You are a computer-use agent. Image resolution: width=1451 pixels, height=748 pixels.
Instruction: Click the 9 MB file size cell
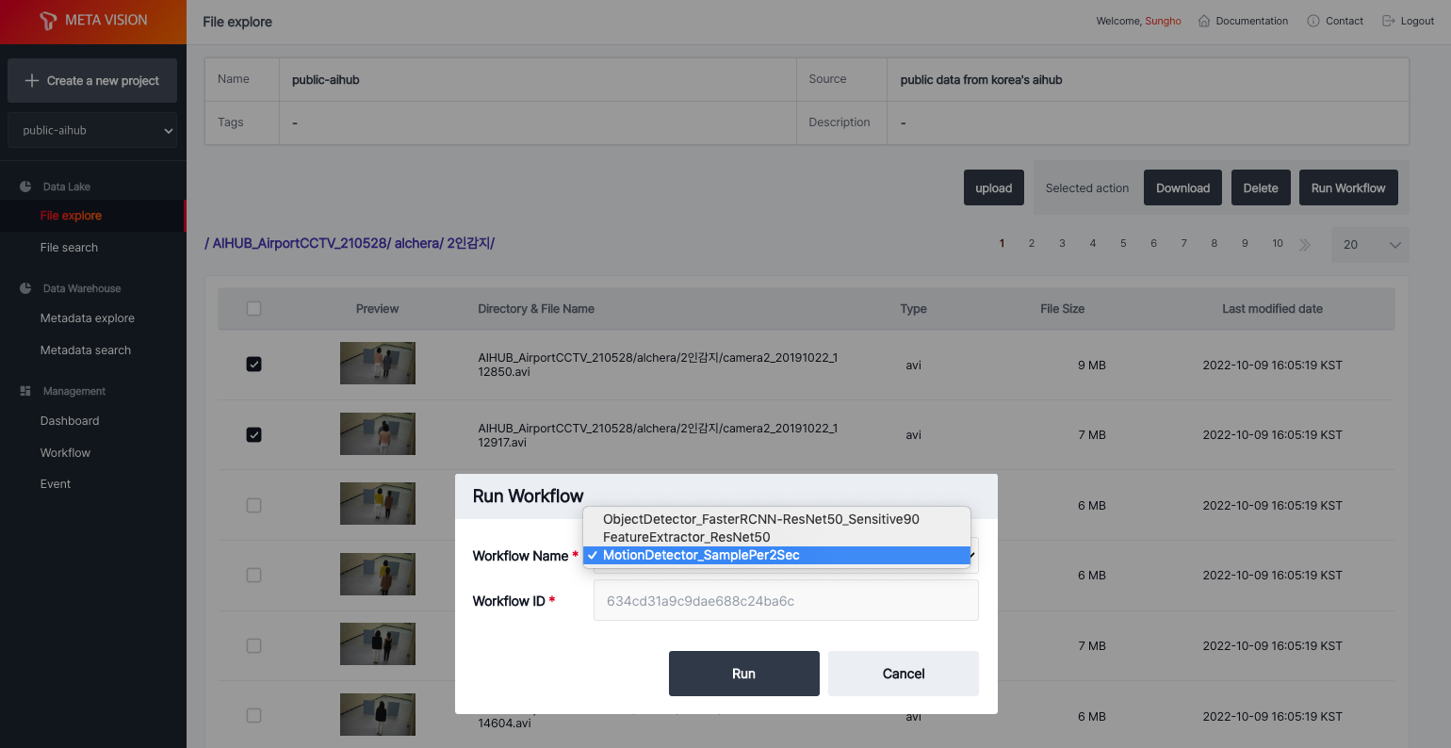point(1092,365)
